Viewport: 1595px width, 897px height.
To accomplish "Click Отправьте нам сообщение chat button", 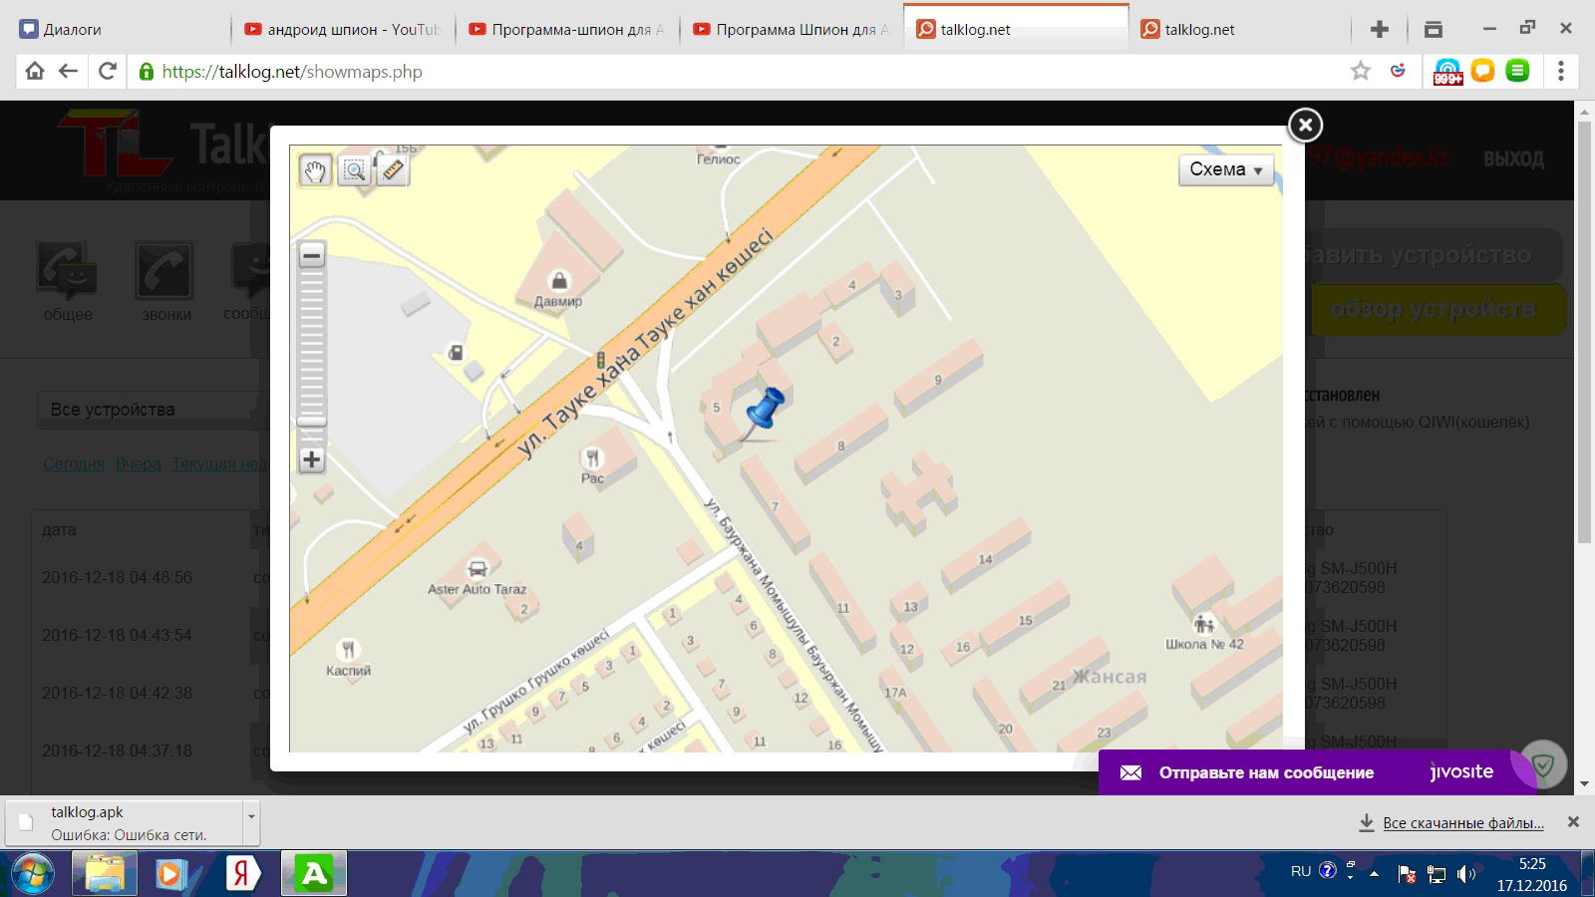I will [x=1265, y=772].
